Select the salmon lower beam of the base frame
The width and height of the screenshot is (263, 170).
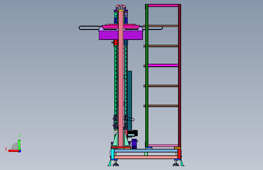pos(146,157)
